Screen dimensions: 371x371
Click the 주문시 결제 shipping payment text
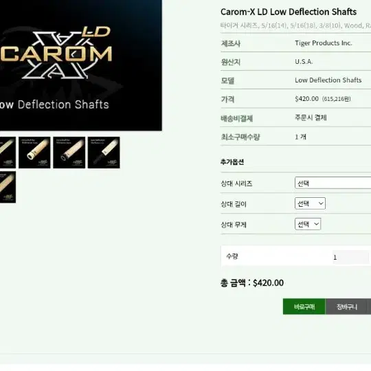click(311, 117)
